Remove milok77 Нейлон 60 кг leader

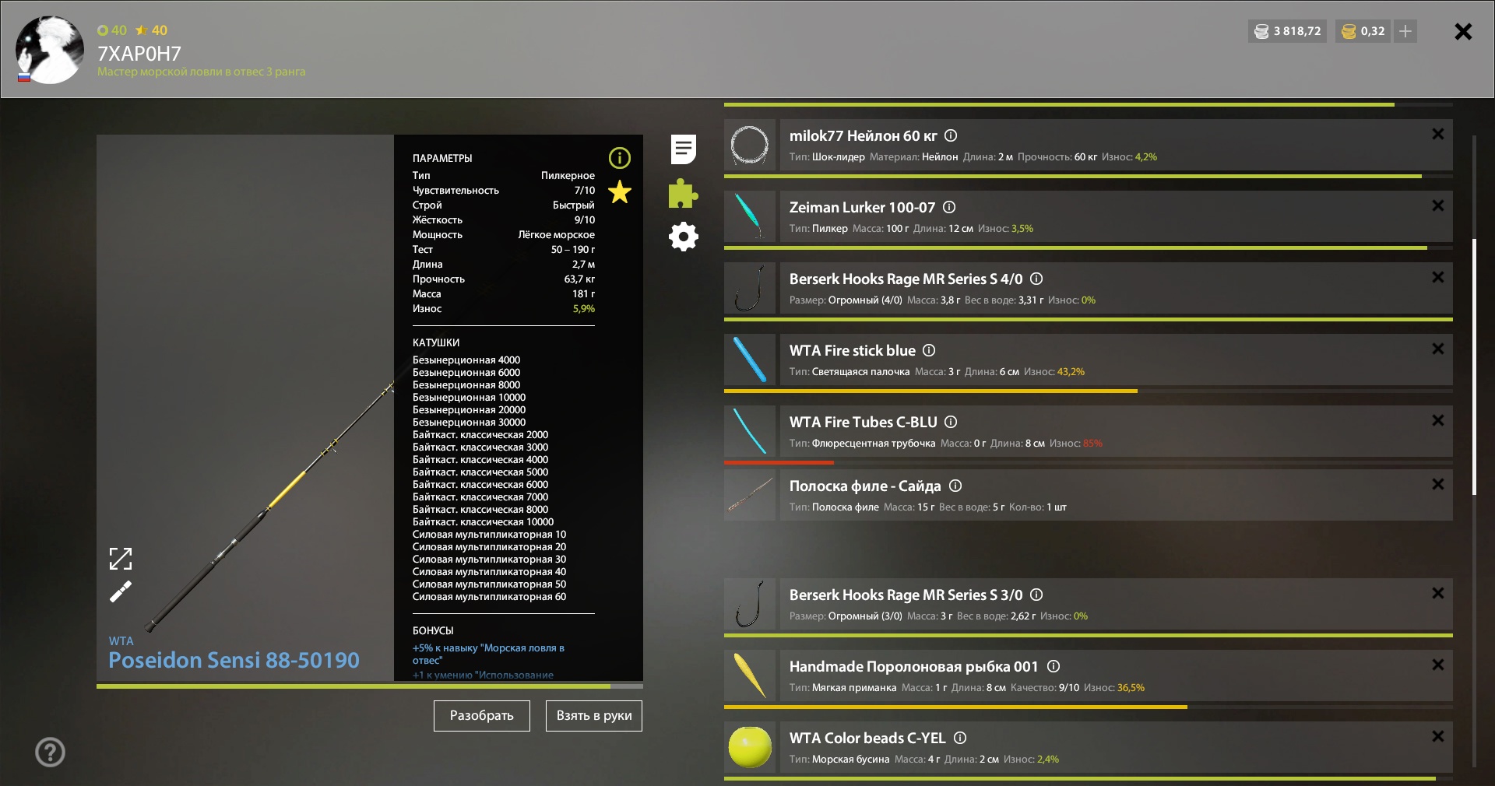pos(1437,134)
